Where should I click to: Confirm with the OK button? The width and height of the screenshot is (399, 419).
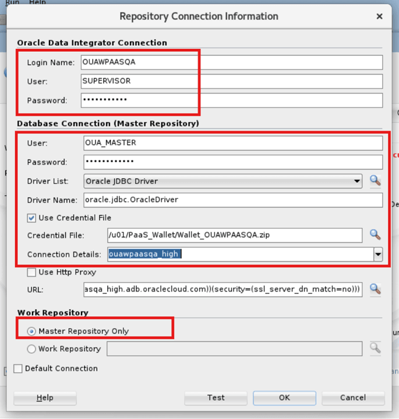pos(284,398)
